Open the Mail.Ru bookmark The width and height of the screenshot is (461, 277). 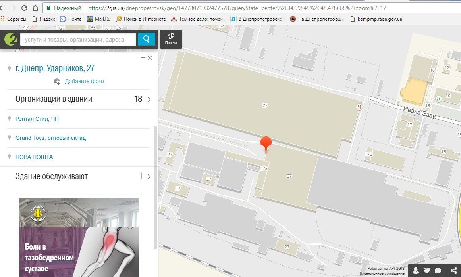100,19
